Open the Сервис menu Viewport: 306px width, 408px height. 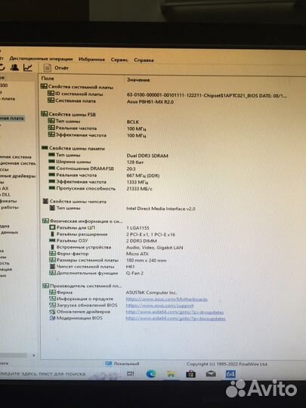point(119,60)
